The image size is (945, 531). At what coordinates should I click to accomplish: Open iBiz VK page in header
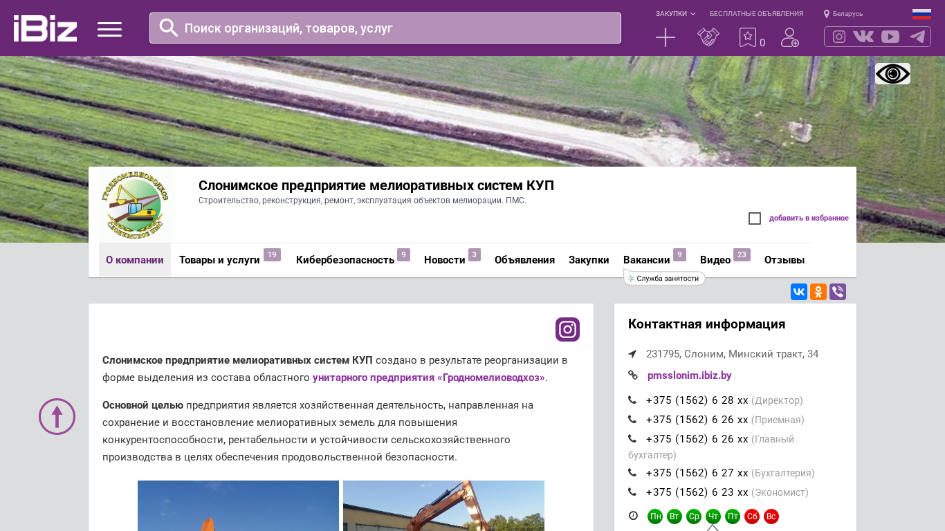[x=863, y=37]
